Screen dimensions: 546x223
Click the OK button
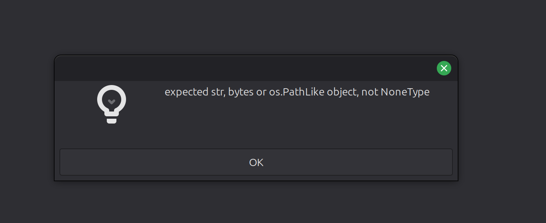click(256, 162)
